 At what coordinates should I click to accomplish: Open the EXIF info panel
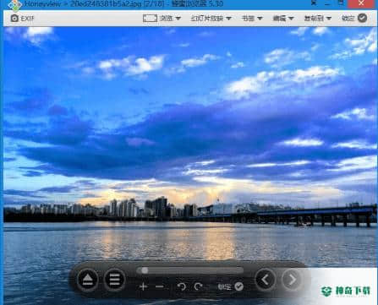click(22, 19)
